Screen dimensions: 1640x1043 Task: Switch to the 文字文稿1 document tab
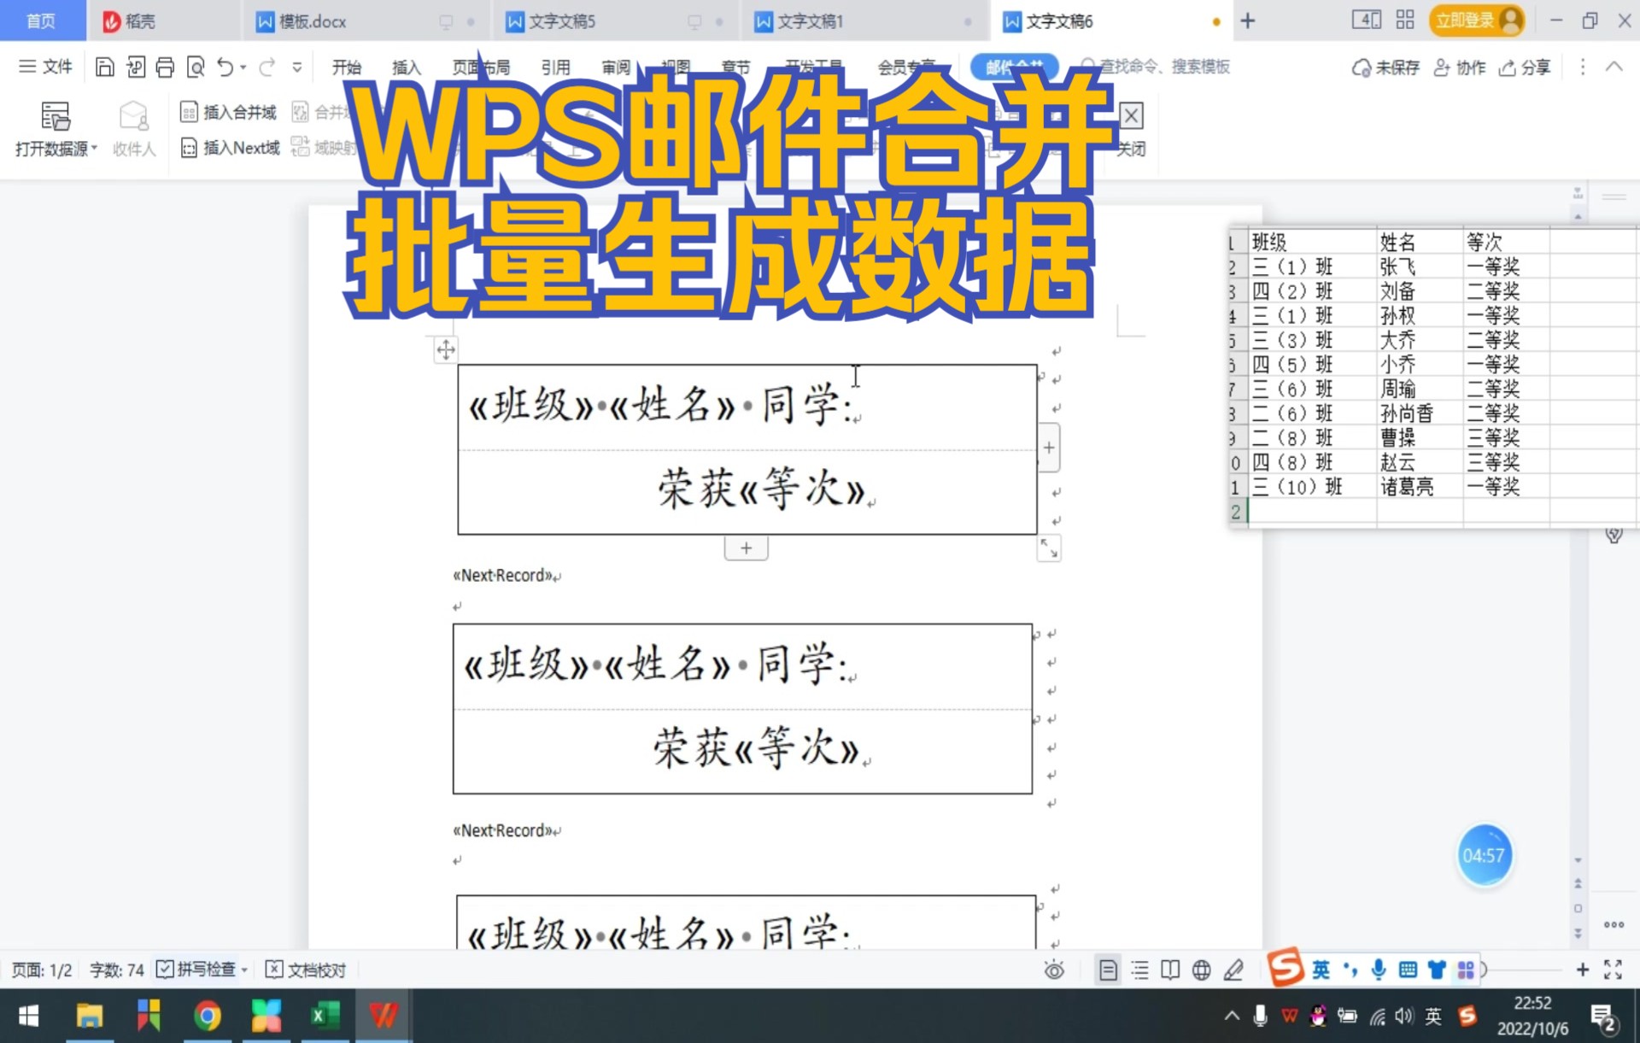pyautogui.click(x=864, y=21)
